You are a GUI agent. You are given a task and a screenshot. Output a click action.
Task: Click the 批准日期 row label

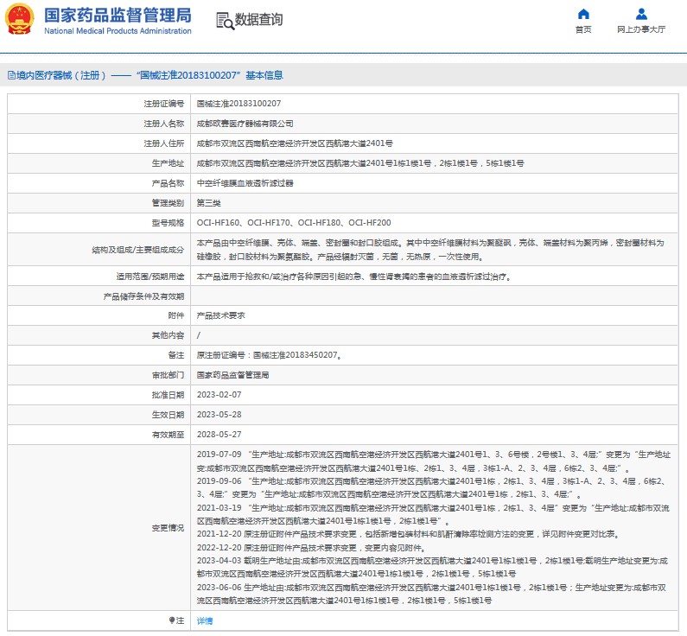tap(168, 395)
